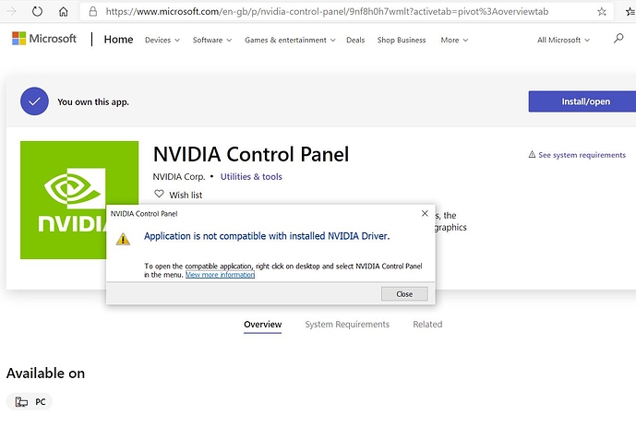The height and width of the screenshot is (439, 636).
Task: Open the Utilities & tools category link
Action: 251,177
